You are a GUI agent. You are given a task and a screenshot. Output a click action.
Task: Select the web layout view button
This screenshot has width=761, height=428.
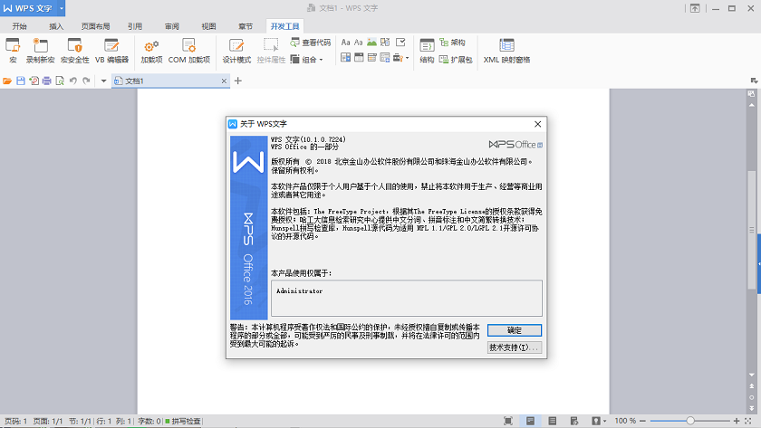pos(574,421)
